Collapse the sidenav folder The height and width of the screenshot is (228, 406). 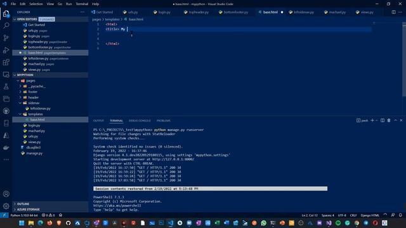point(20,103)
